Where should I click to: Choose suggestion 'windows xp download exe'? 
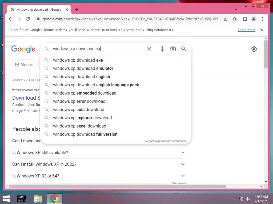coord(116,60)
